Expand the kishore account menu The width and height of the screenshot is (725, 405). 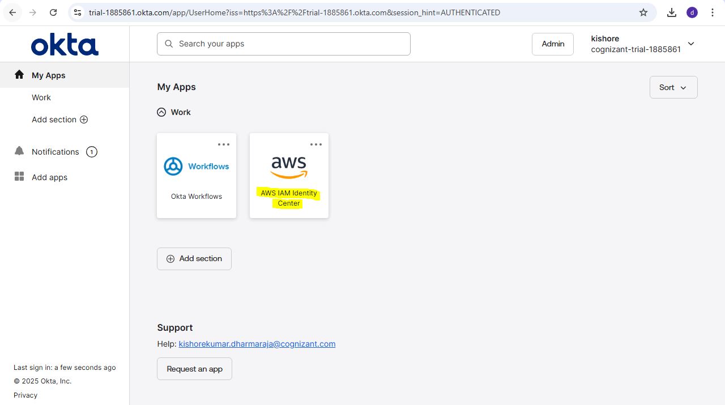coord(690,44)
